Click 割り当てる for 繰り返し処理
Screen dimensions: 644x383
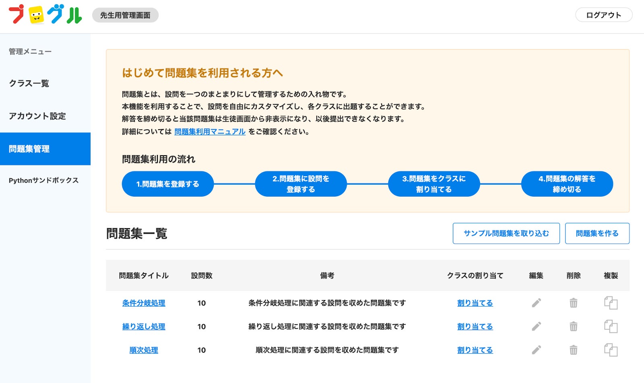[x=475, y=326]
